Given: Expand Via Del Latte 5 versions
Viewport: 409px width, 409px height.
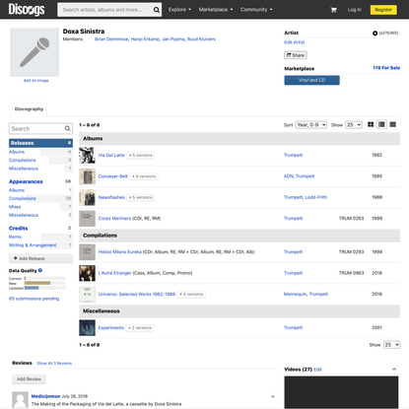Looking at the screenshot, I should pos(141,155).
